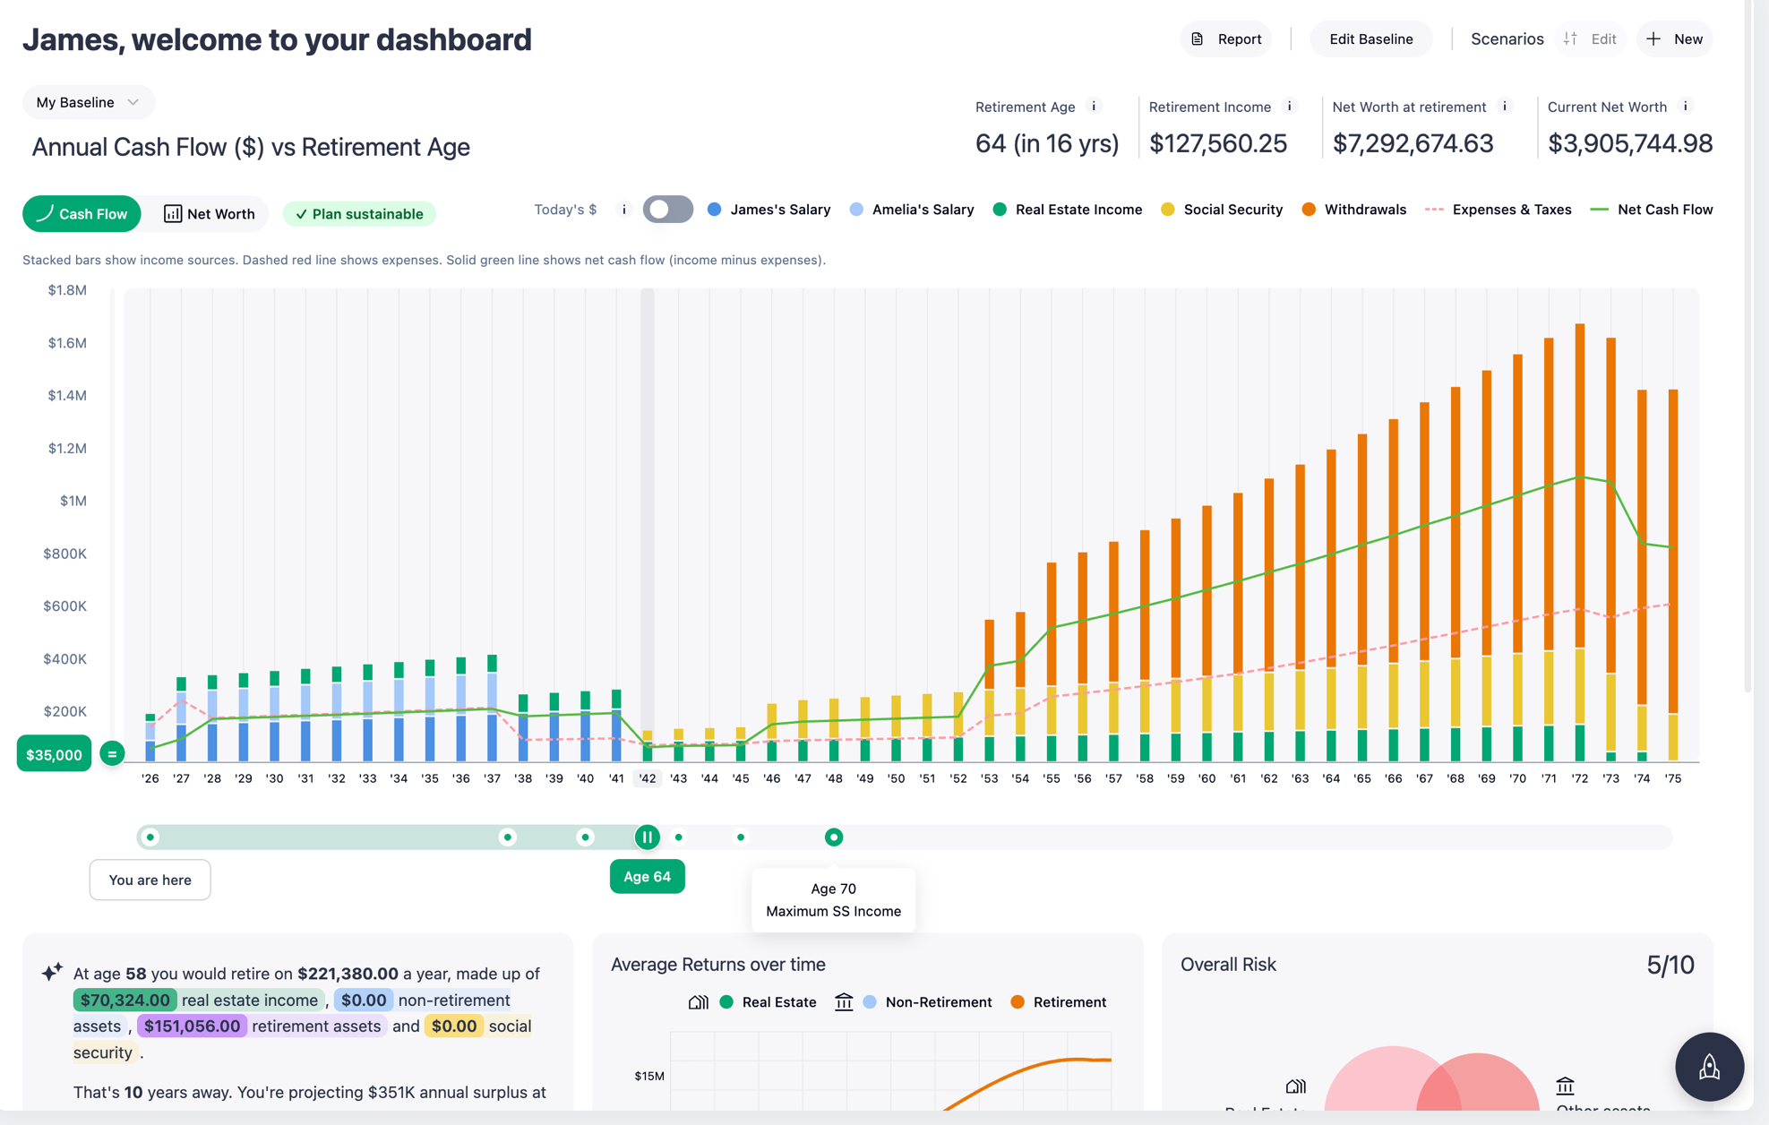The height and width of the screenshot is (1125, 1769).
Task: Click the Report document icon
Action: pyautogui.click(x=1198, y=39)
